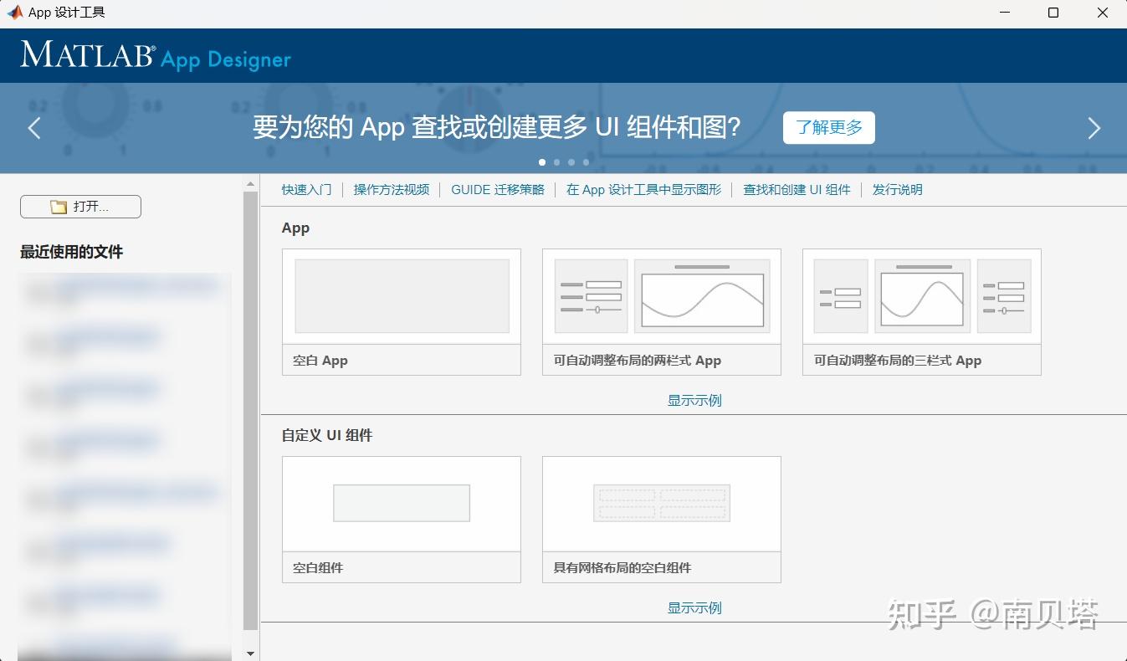This screenshot has height=661, width=1127.
Task: Open 发行说明 release notes link
Action: coord(896,189)
